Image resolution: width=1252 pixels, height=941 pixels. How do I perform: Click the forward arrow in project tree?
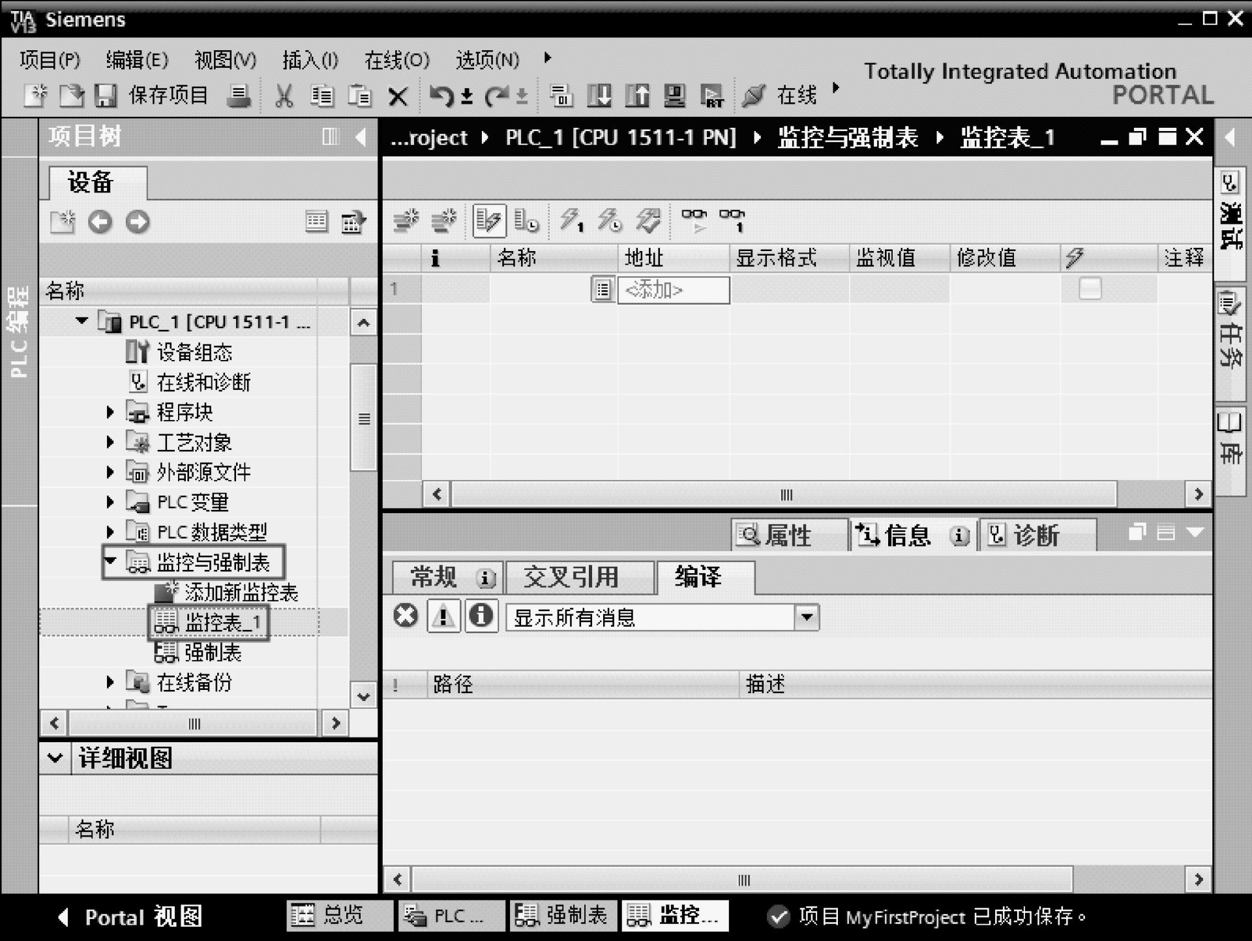[x=138, y=222]
